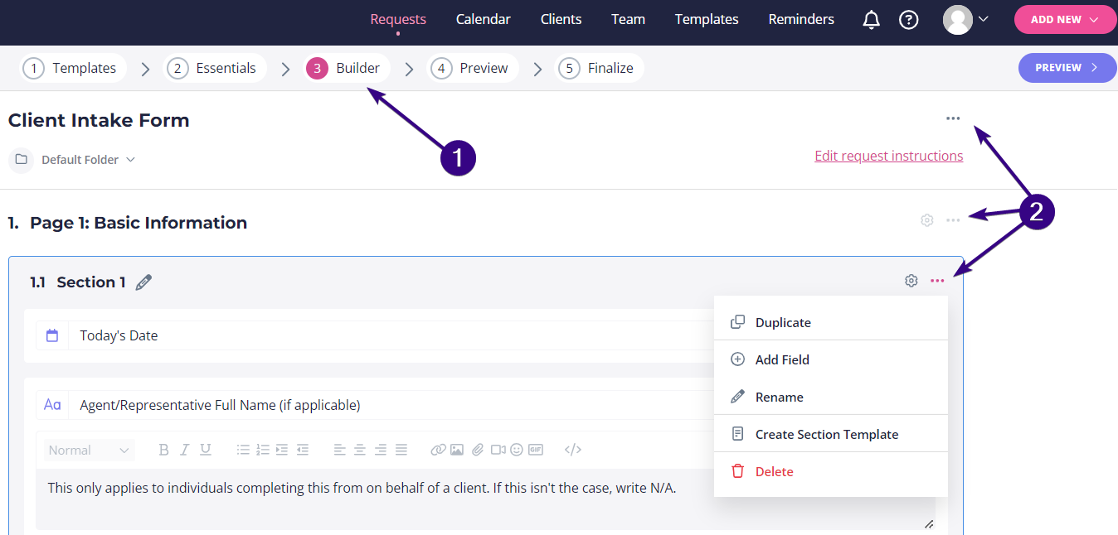Screen dimensions: 1118x535
Task: Choose Add Field from the section menu
Action: tap(830, 359)
